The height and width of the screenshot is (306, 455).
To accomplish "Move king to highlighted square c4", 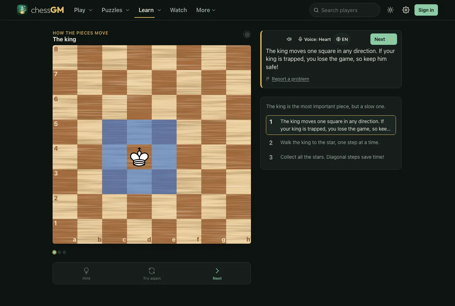I will pyautogui.click(x=114, y=157).
